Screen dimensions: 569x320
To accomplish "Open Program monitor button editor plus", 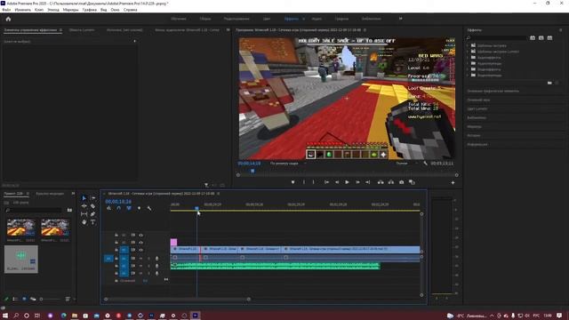I will pyautogui.click(x=453, y=182).
